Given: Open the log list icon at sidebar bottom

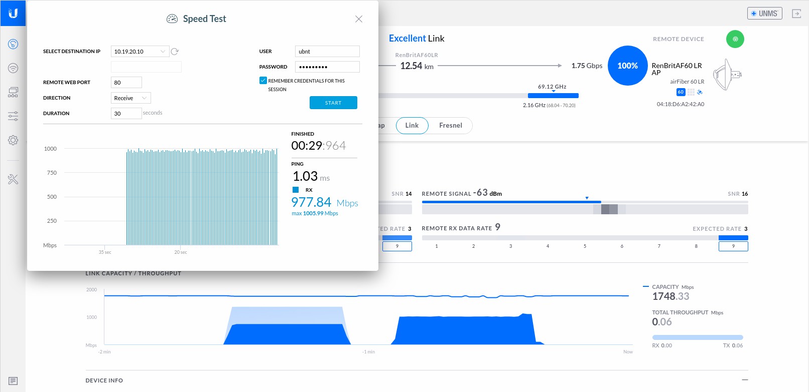Looking at the screenshot, I should coord(13,381).
